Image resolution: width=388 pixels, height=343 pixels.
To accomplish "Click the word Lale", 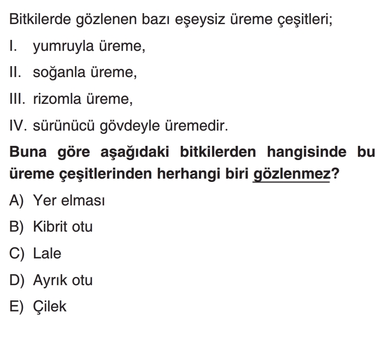I will pos(48,253).
